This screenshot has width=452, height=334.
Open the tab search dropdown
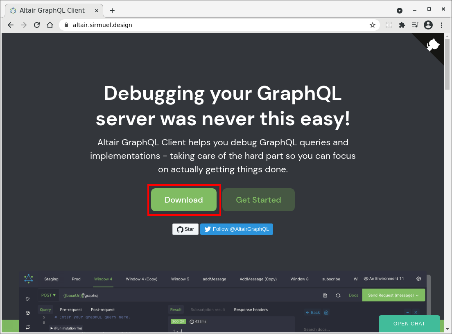click(400, 11)
